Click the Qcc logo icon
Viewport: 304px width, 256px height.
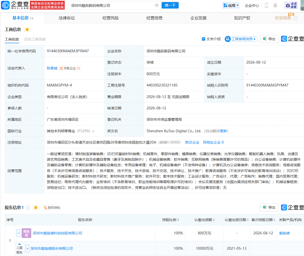5,5
